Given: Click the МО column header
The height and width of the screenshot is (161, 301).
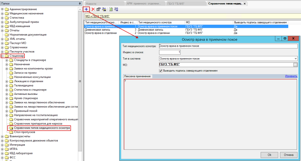Looking at the screenshot, I should tap(209, 22).
